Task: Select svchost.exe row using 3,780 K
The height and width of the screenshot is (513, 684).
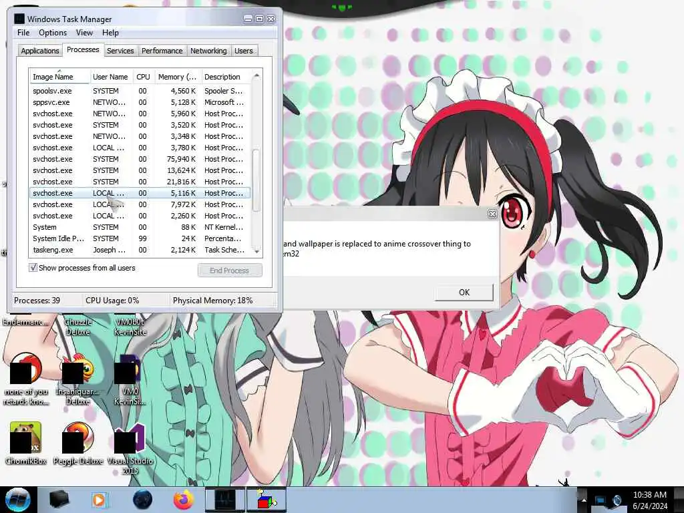Action: pyautogui.click(x=140, y=148)
